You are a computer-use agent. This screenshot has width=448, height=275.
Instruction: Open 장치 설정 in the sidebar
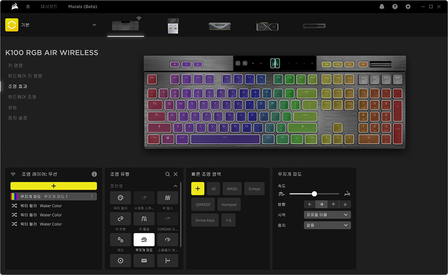tap(17, 118)
